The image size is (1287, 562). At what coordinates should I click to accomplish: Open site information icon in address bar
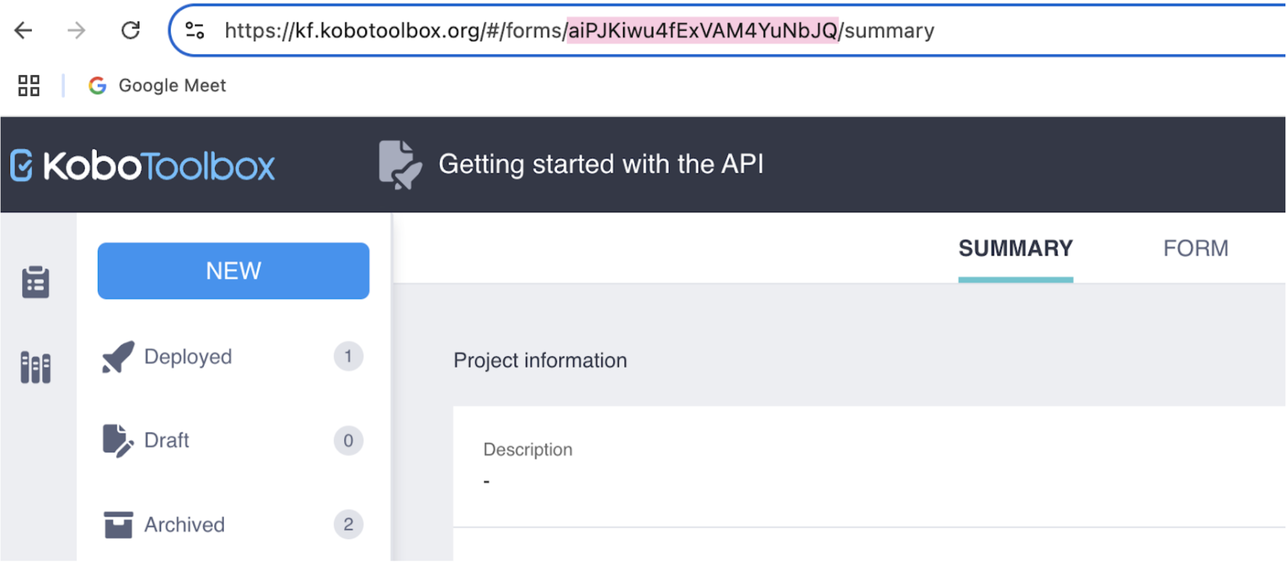(195, 30)
